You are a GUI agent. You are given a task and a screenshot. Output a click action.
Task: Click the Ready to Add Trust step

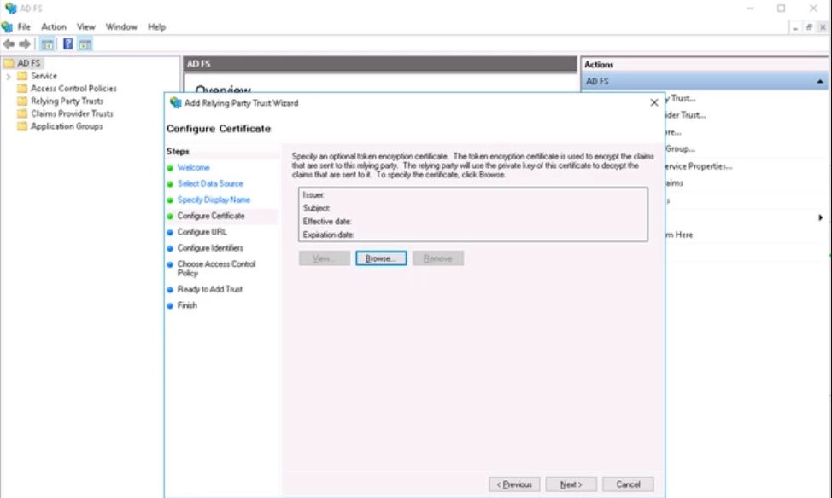[210, 289]
